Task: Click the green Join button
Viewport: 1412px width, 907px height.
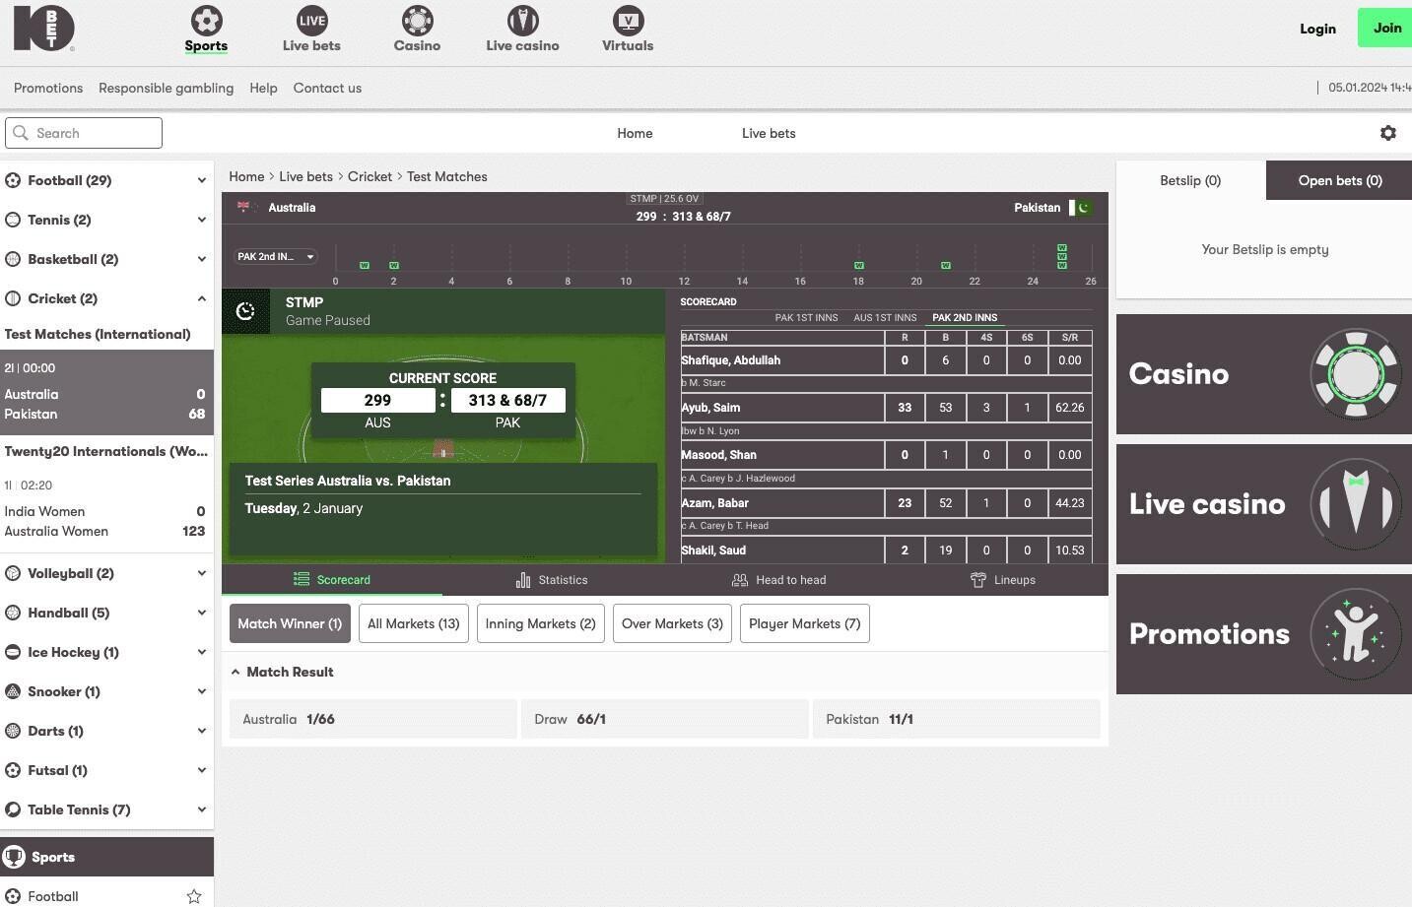Action: (1386, 28)
